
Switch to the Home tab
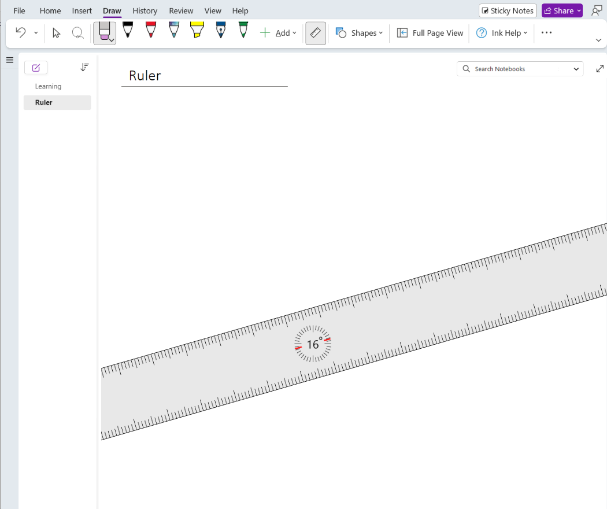click(50, 11)
